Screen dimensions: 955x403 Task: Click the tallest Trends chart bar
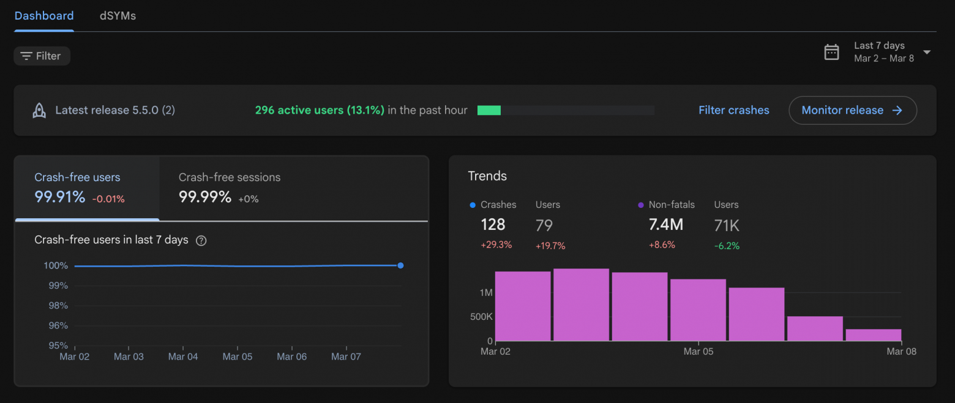coord(582,305)
